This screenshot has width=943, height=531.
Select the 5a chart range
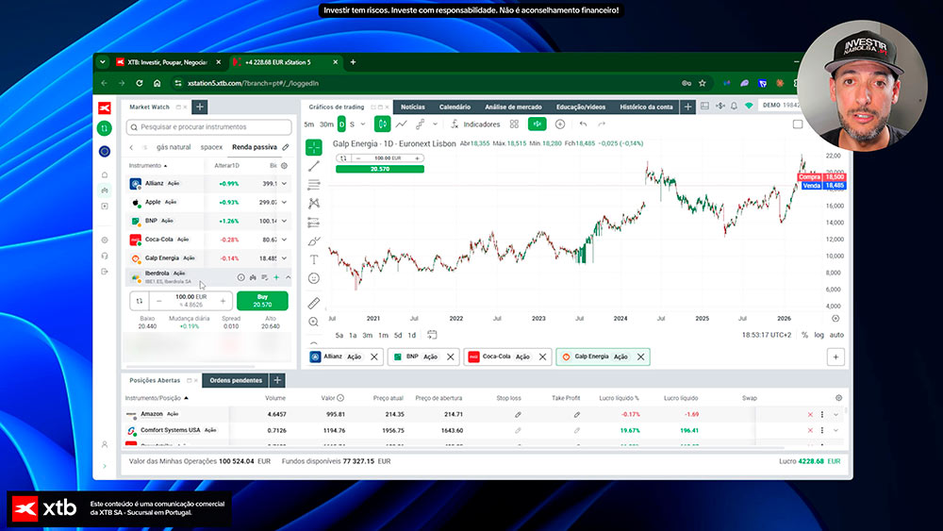[339, 335]
